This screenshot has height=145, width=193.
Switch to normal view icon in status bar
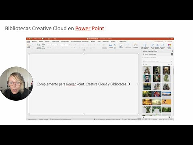[x=140, y=119]
